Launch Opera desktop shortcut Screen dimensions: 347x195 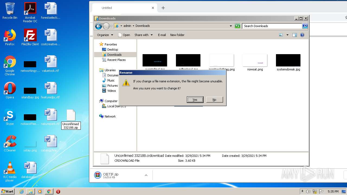pyautogui.click(x=10, y=90)
